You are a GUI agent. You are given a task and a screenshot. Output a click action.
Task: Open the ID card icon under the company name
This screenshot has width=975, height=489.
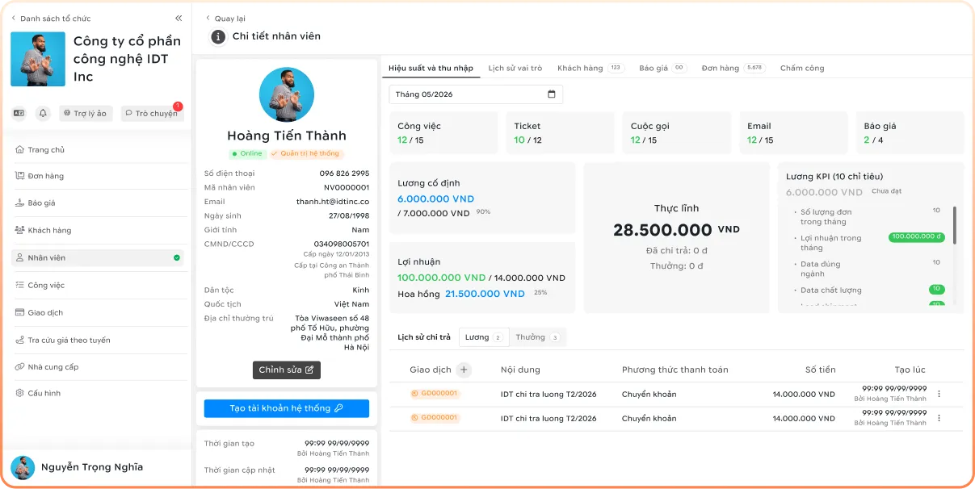pyautogui.click(x=19, y=114)
